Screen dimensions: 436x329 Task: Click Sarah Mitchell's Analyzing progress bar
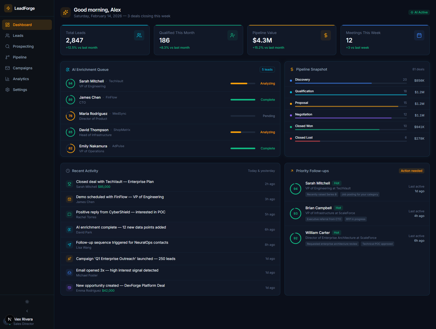(242, 83)
